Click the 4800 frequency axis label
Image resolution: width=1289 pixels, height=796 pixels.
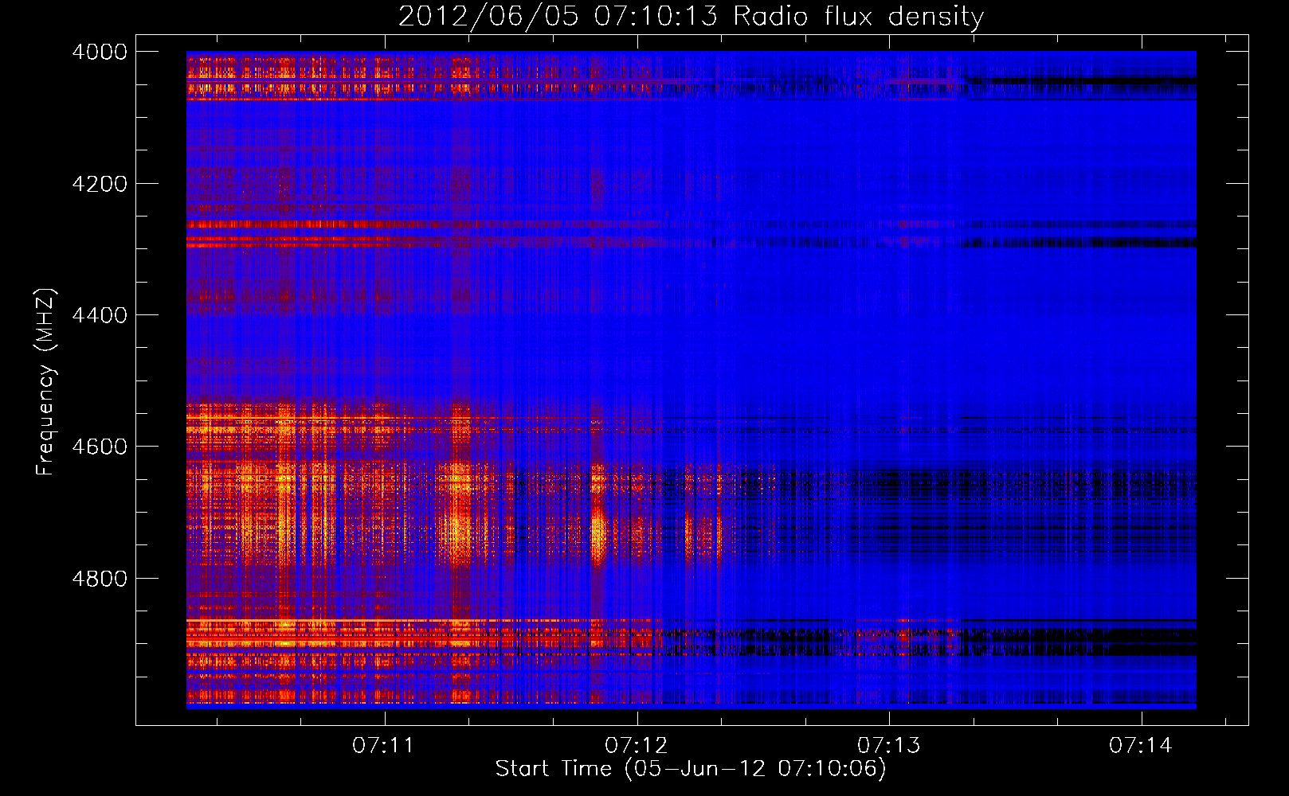pos(100,579)
